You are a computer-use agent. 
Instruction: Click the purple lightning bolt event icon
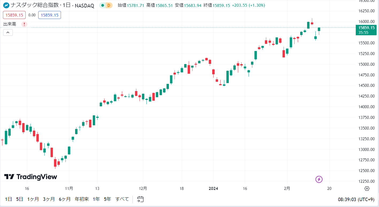click(x=319, y=179)
